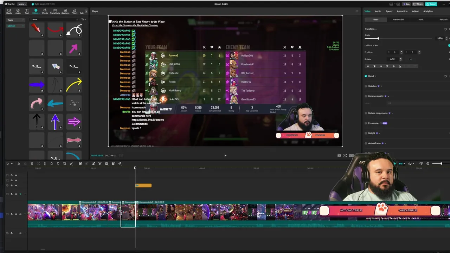
Task: Click the Export button
Action: (431, 4)
